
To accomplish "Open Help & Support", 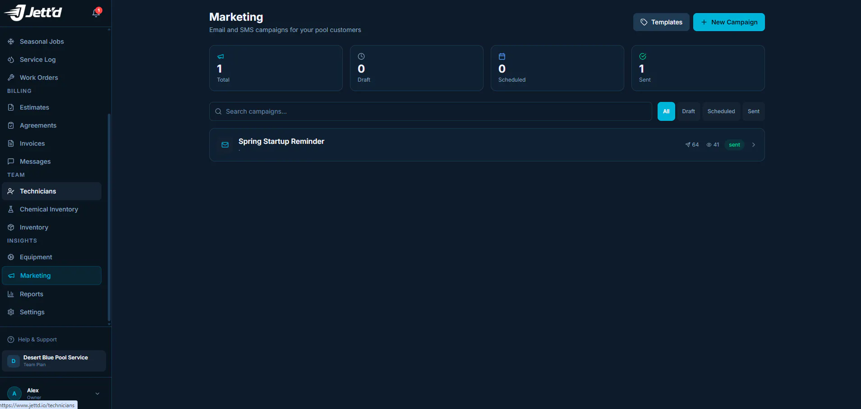I will pyautogui.click(x=32, y=340).
